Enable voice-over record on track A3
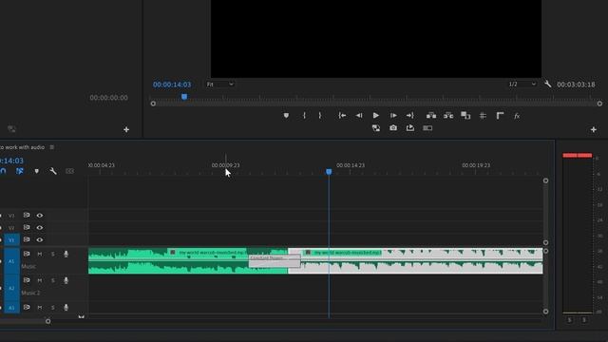 point(66,308)
